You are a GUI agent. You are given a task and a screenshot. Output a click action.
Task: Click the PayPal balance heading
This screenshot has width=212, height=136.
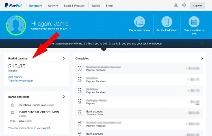click(x=18, y=59)
